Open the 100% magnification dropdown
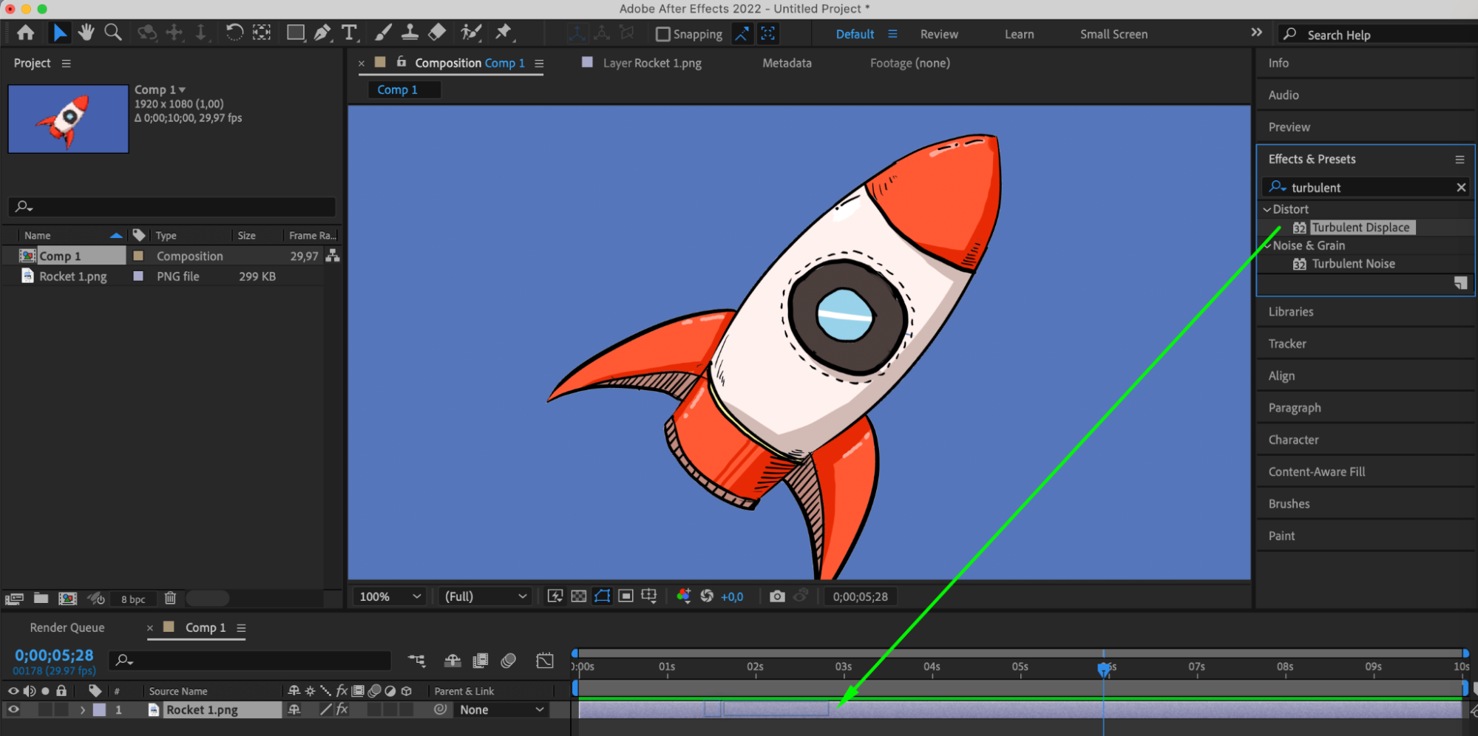The image size is (1478, 736). (x=390, y=596)
